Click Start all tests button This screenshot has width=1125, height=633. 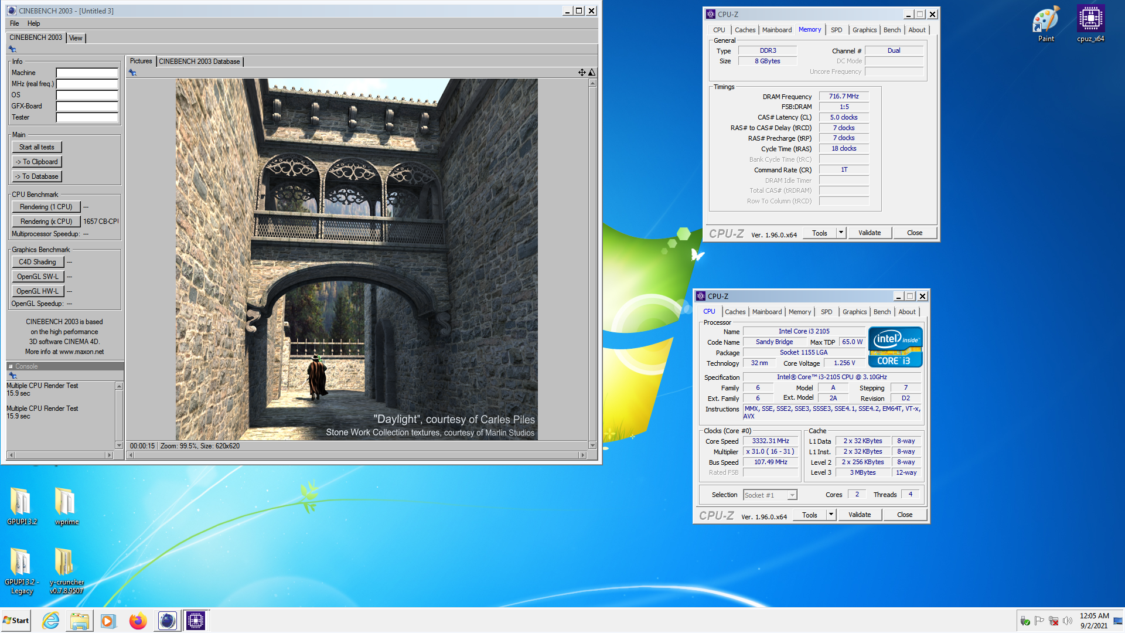click(x=37, y=147)
